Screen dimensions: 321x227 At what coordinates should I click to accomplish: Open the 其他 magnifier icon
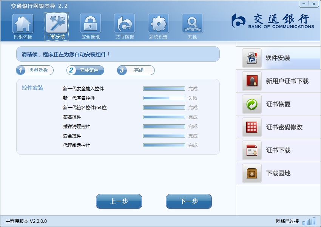[x=193, y=23]
